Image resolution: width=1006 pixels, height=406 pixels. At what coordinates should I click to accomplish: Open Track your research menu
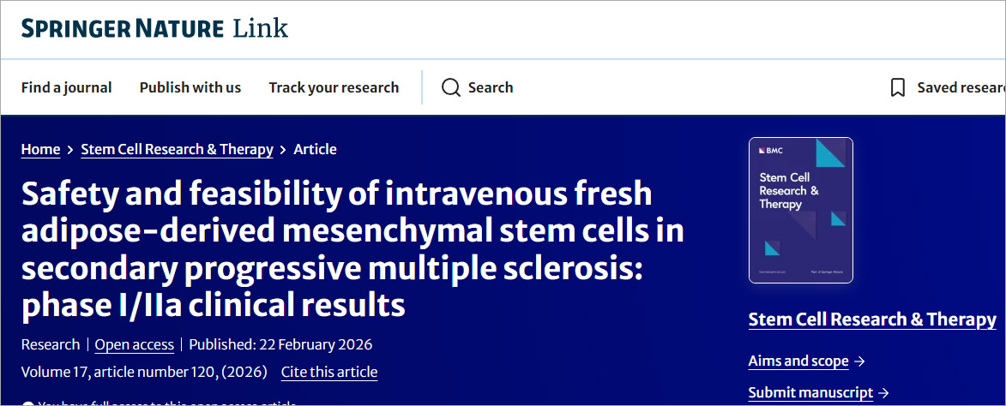[334, 87]
